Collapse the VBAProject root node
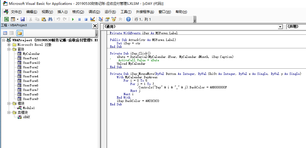 3,40
